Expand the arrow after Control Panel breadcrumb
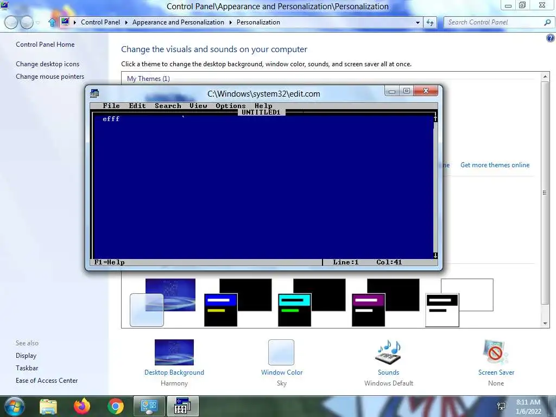The image size is (556, 417). (126, 22)
